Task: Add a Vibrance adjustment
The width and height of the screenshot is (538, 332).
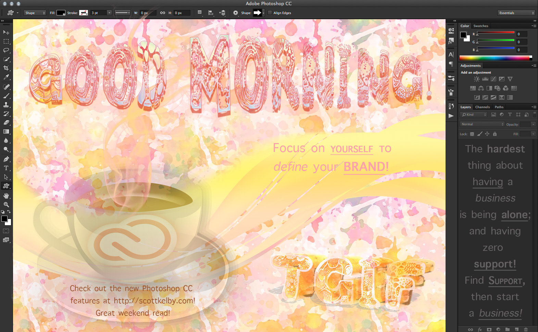Action: pos(510,79)
